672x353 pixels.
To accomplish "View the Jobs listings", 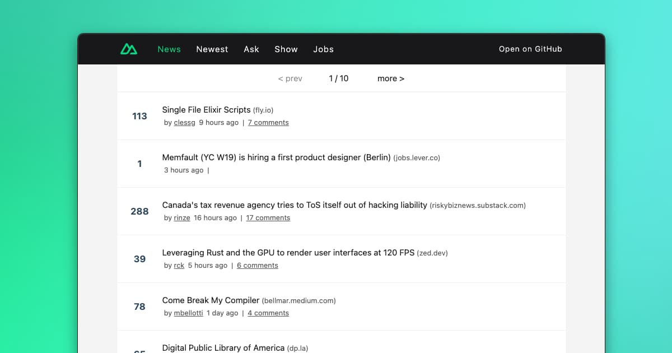I will pos(323,49).
